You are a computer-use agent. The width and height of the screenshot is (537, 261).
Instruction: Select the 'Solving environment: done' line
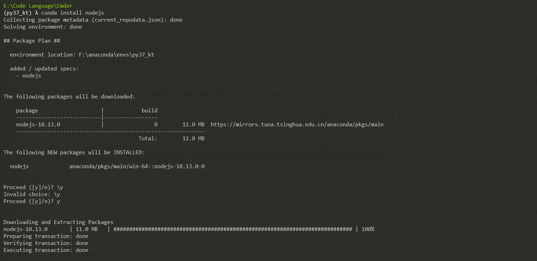43,27
